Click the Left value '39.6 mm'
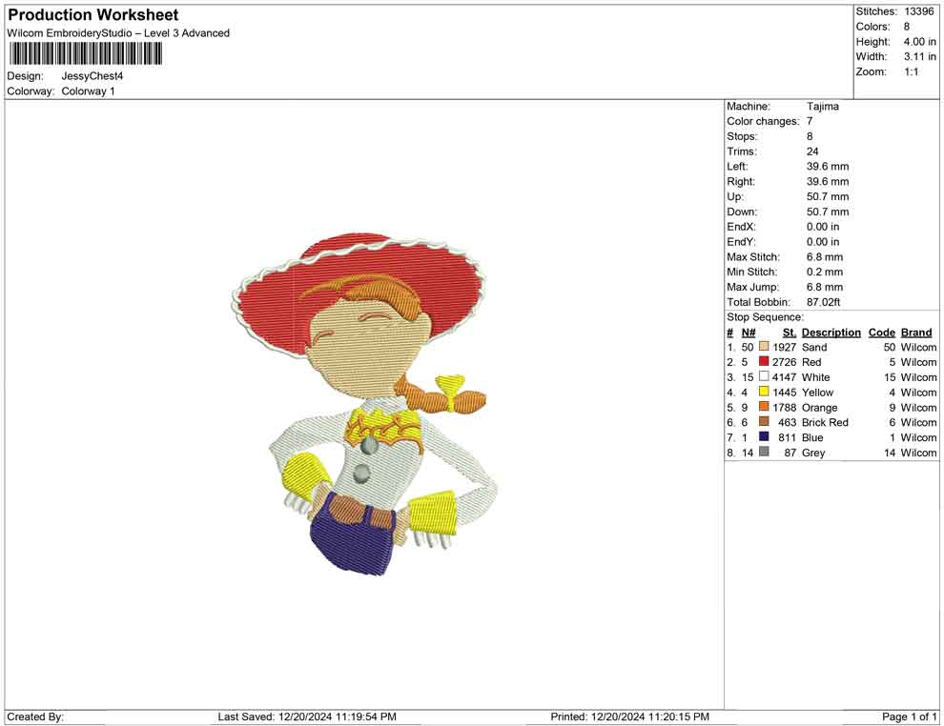Screen dimensions: 944x726 (828, 167)
